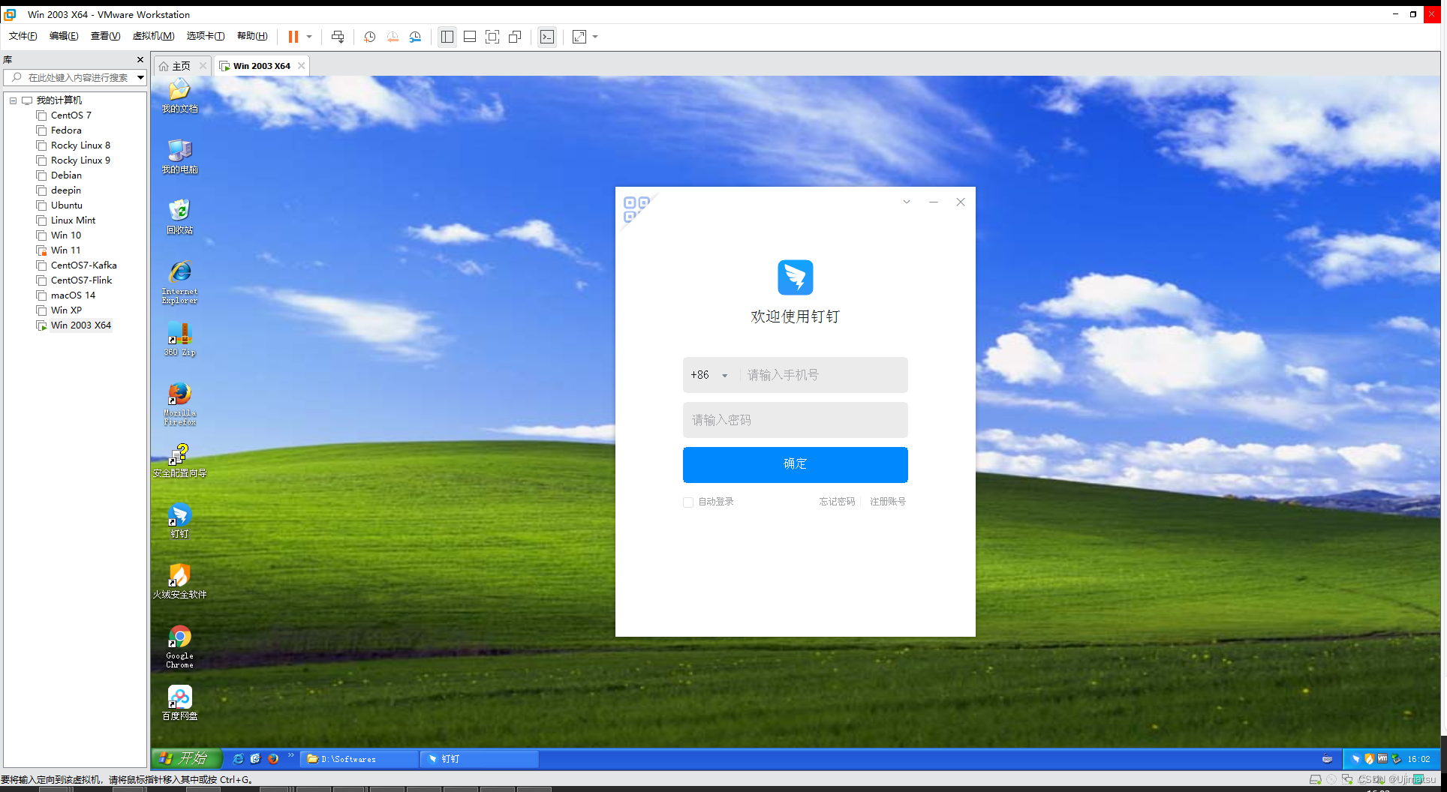
Task: Click send Ctrl+Alt+Del toolbar icon
Action: [x=338, y=37]
